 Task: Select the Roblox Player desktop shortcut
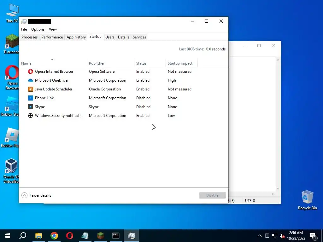click(10, 137)
